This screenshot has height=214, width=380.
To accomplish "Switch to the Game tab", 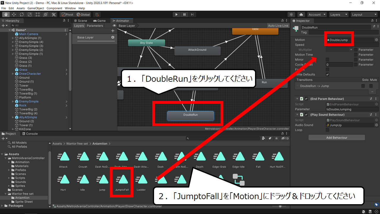I will (x=99, y=21).
